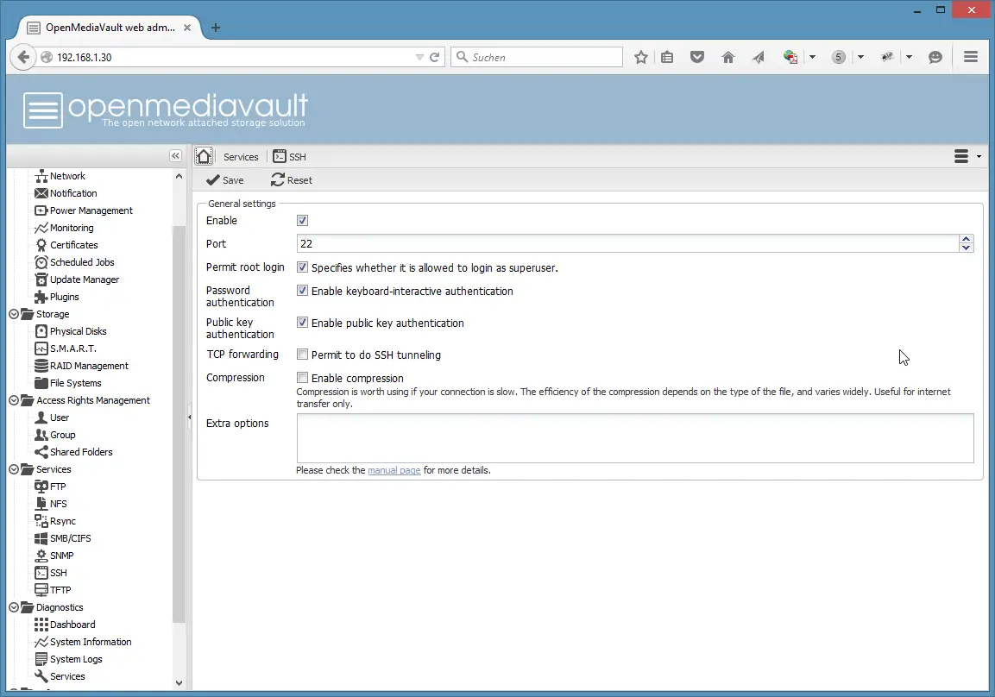Open the Update Manager icon
The height and width of the screenshot is (697, 995).
[x=41, y=279]
